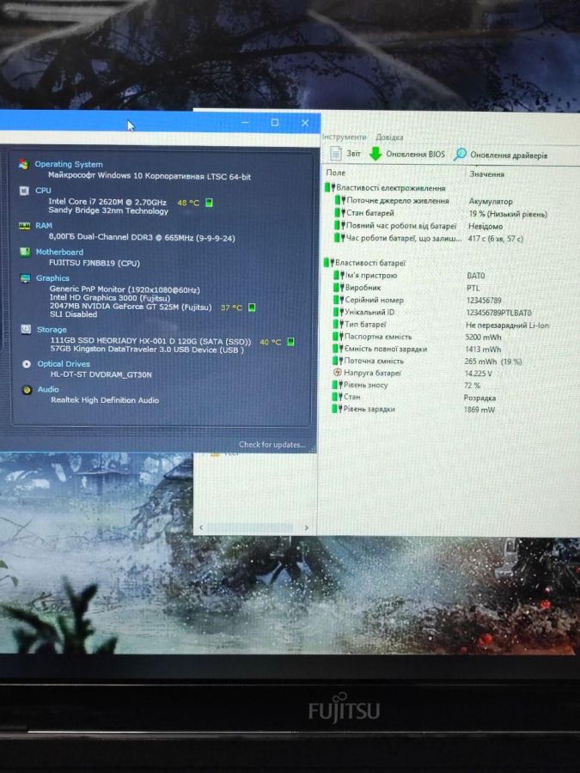Image resolution: width=580 pixels, height=773 pixels.
Task: Click the Напруга батареї voltage icon
Action: (338, 373)
